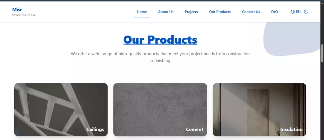Select Our Products nav item

point(220,12)
